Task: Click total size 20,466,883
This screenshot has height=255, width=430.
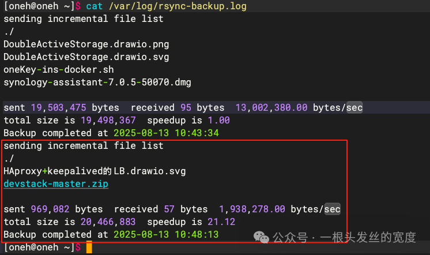Action: click(x=108, y=222)
